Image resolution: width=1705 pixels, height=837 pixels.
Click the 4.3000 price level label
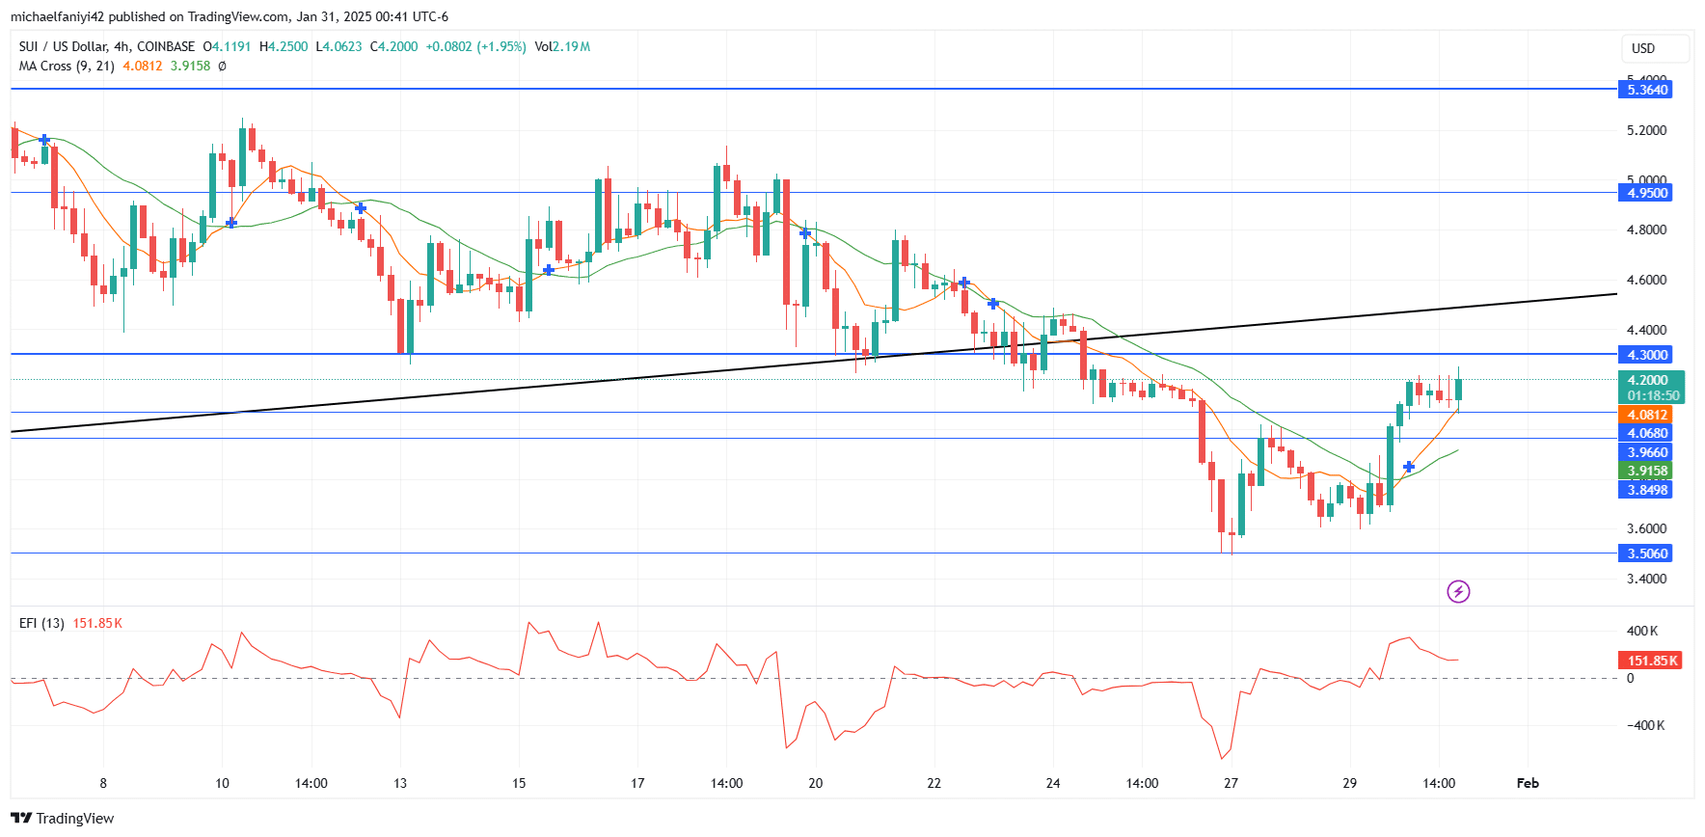pyautogui.click(x=1647, y=355)
